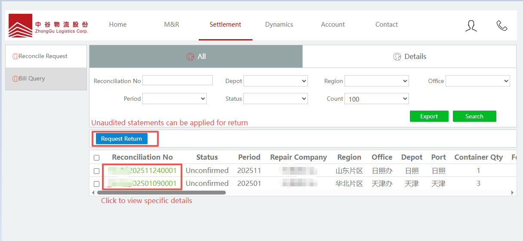Focus the Reconciliation No input field
523x241 pixels.
click(178, 80)
